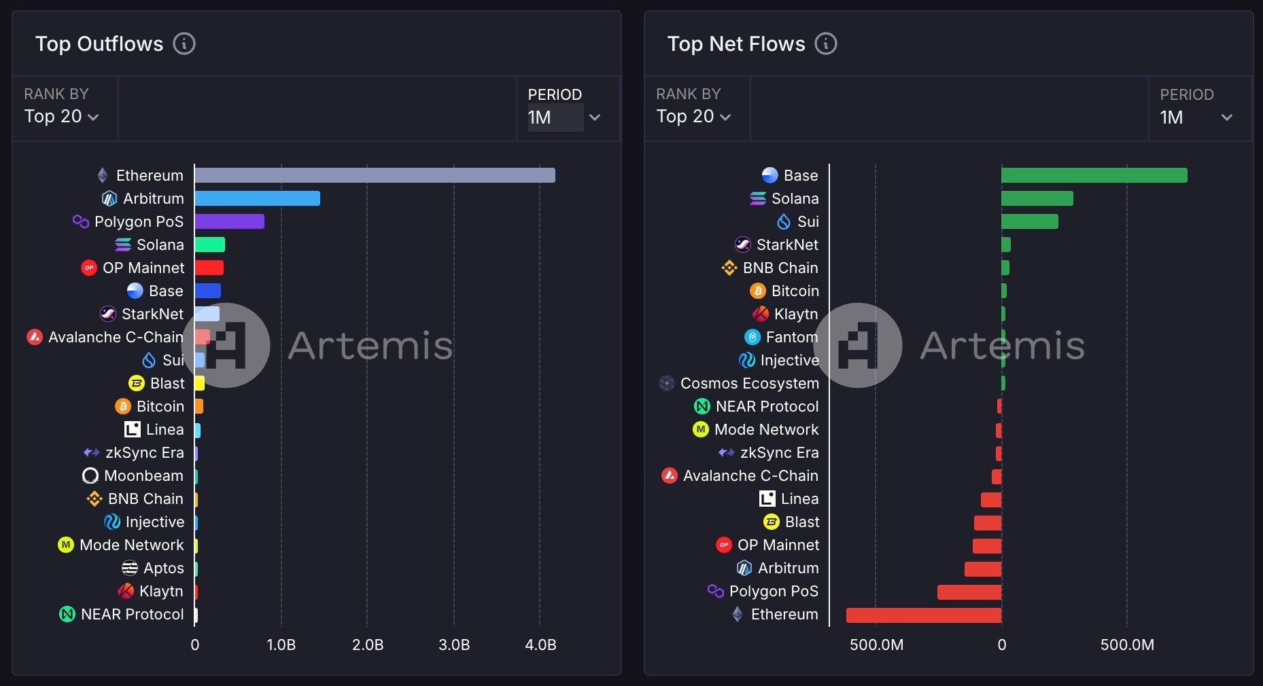1263x686 pixels.
Task: Click the Linea icon in Top Outflows
Action: (133, 429)
